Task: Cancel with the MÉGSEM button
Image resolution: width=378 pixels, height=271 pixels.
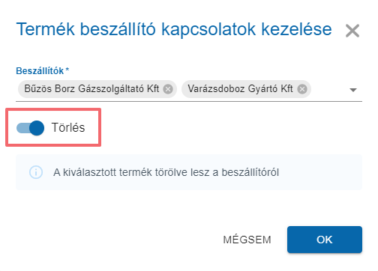Action: click(x=247, y=240)
